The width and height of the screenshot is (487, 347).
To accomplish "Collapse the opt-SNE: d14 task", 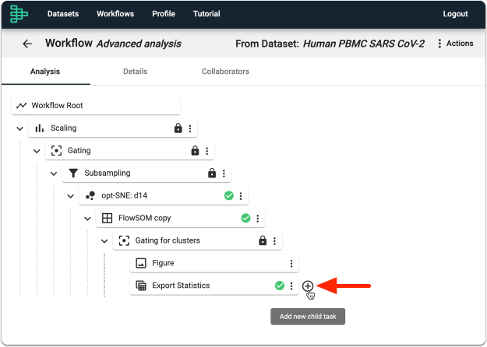I will [x=70, y=196].
